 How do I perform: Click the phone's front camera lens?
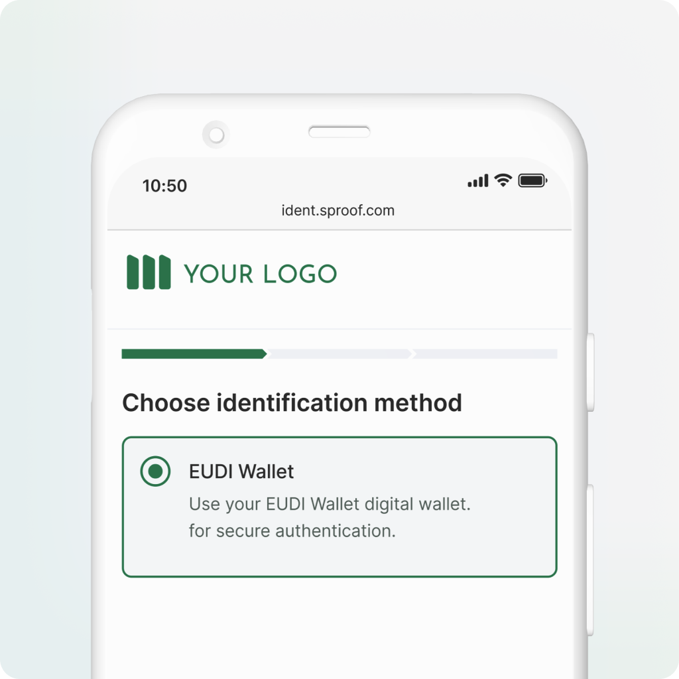pyautogui.click(x=216, y=135)
